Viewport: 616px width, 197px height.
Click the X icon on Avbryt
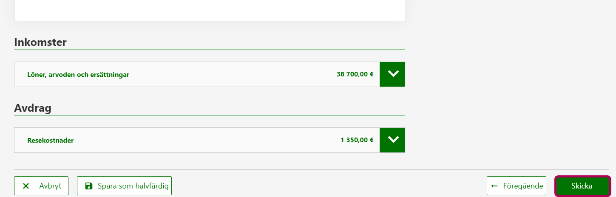26,186
